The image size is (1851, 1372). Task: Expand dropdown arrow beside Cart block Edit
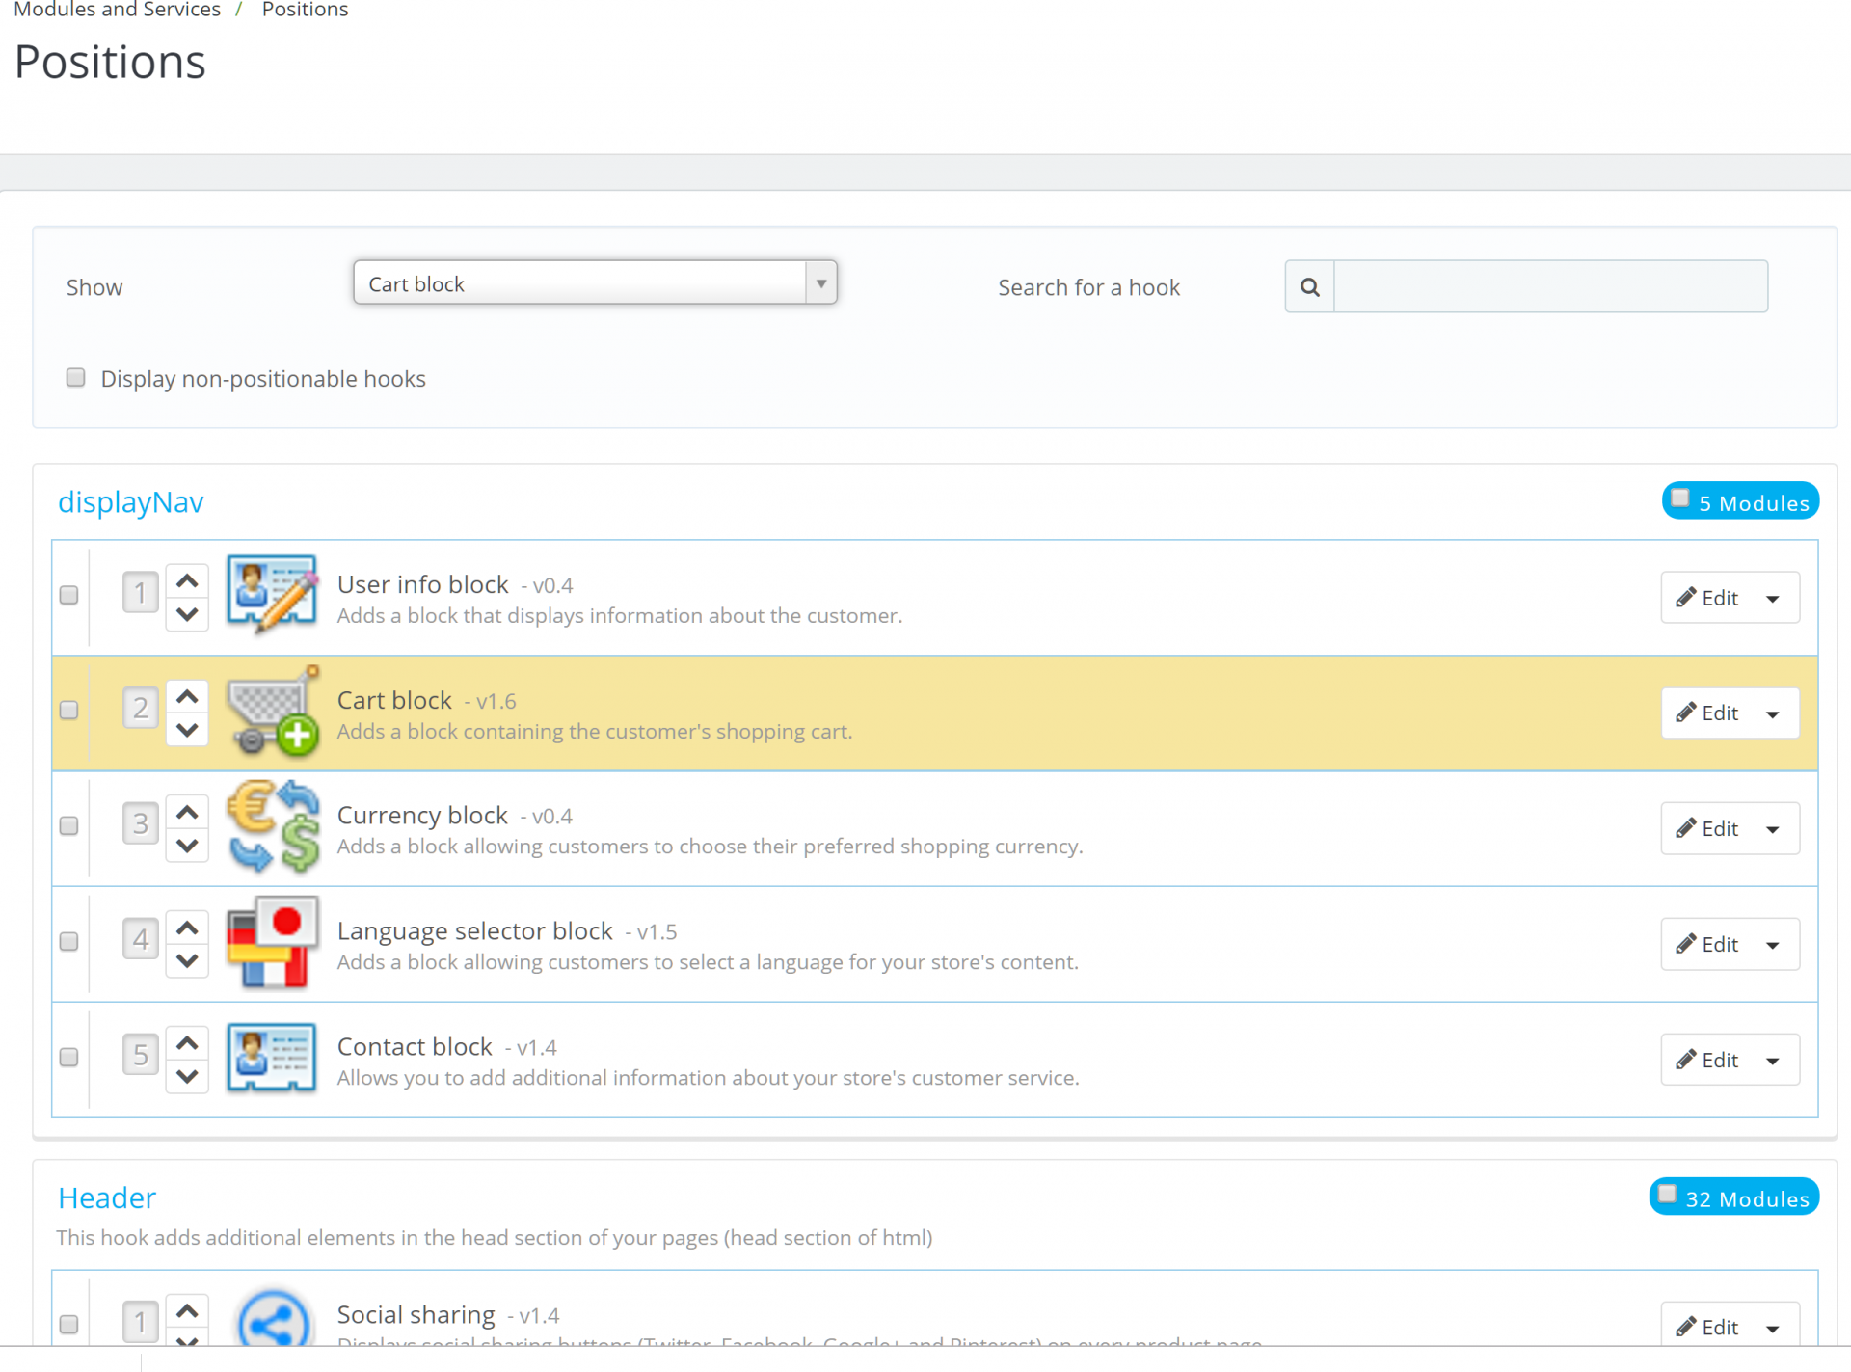pyautogui.click(x=1773, y=714)
